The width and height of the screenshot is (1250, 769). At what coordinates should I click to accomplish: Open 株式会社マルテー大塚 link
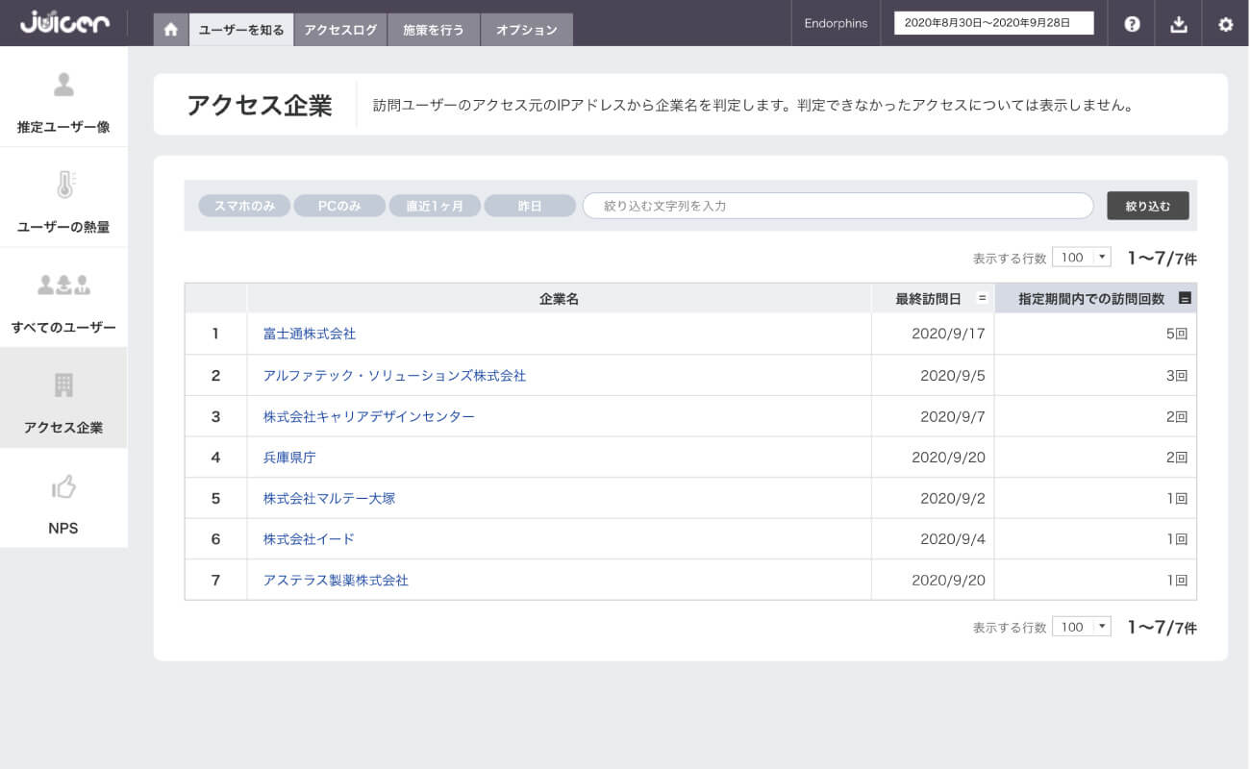pos(329,499)
